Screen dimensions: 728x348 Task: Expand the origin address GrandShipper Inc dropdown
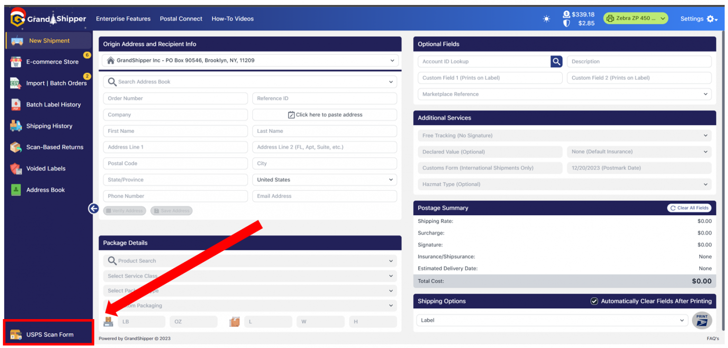pos(250,61)
